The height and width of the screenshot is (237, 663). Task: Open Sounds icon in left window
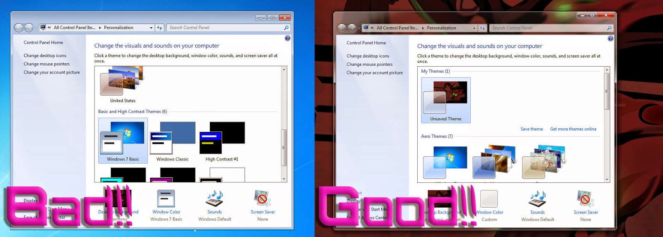[x=215, y=199]
